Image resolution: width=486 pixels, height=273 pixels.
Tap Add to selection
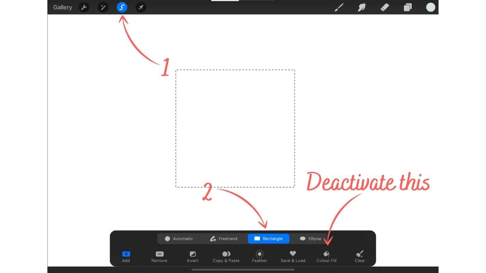126,257
